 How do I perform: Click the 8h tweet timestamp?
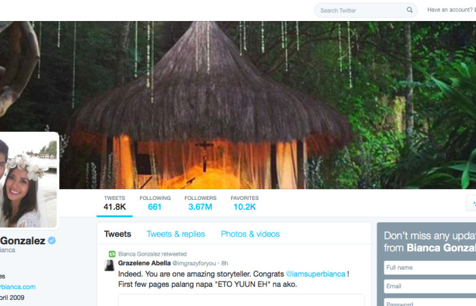(x=224, y=263)
